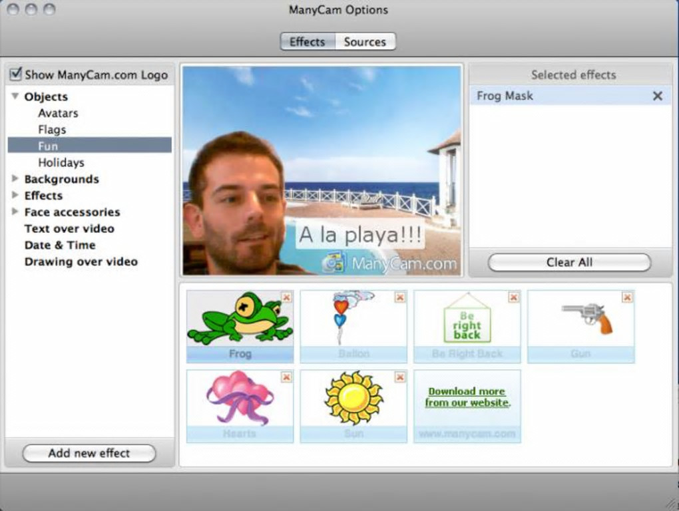Click the Effects category label in sidebar
This screenshot has height=511, width=679.
point(43,196)
